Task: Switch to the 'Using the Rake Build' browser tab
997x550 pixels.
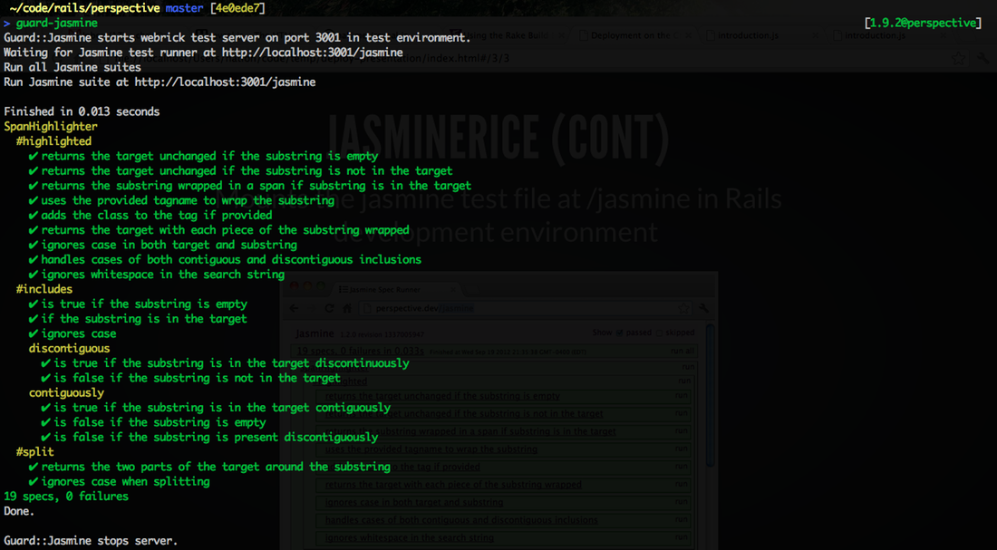Action: [x=506, y=35]
